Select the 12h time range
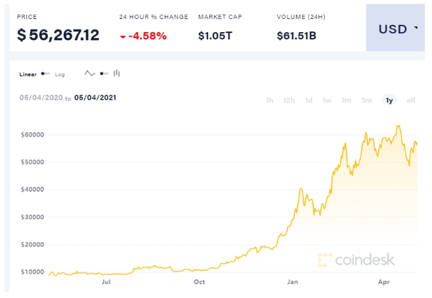Image resolution: width=432 pixels, height=298 pixels. [289, 100]
